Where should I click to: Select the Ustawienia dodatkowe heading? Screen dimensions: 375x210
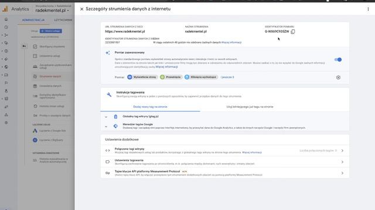[122, 139]
